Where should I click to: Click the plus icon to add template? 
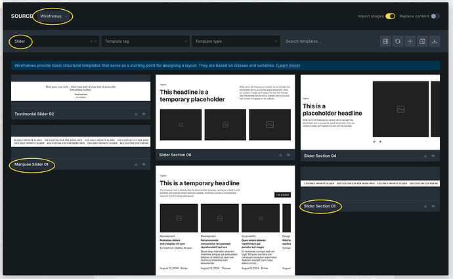410,41
